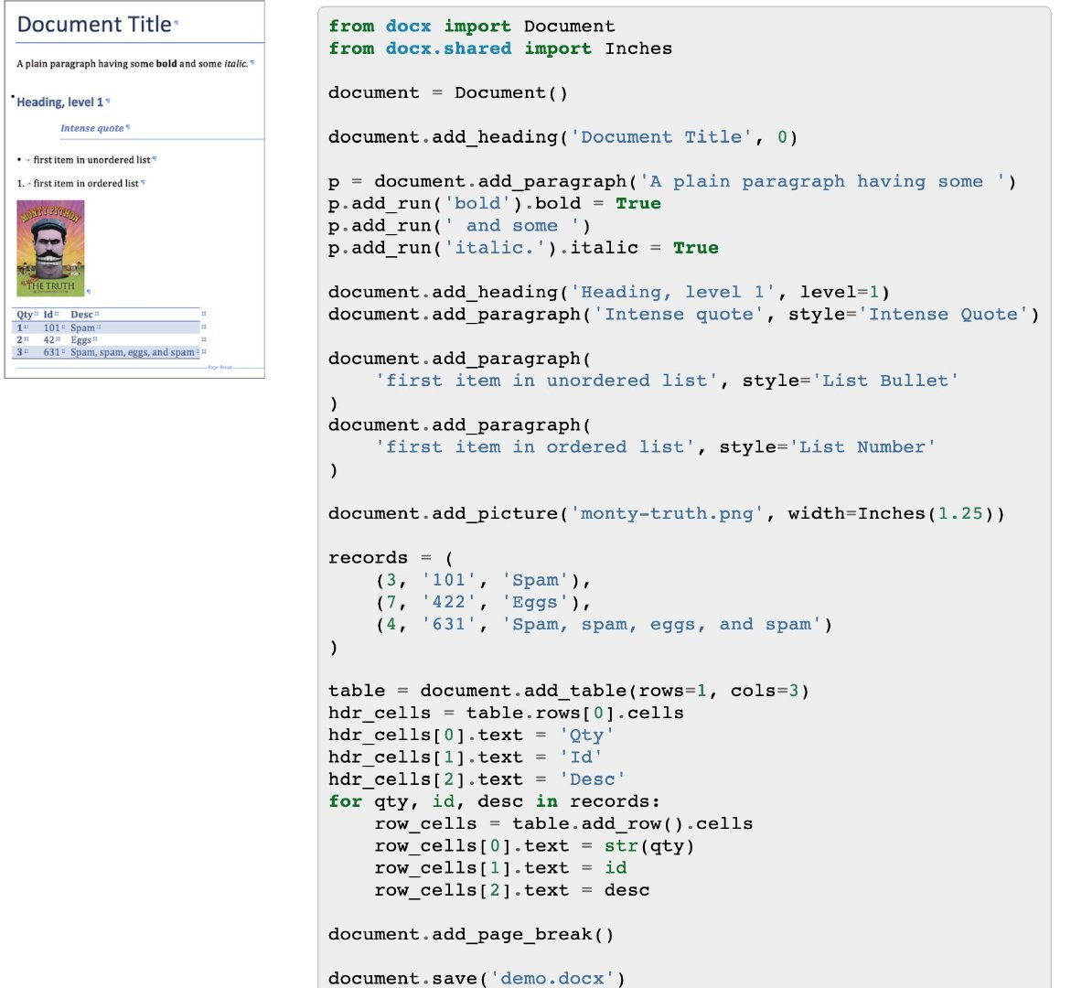
Task: Click the code tuple (4, '631', 'Spam, spam, eggs, and spam')
Action: pyautogui.click(x=604, y=625)
